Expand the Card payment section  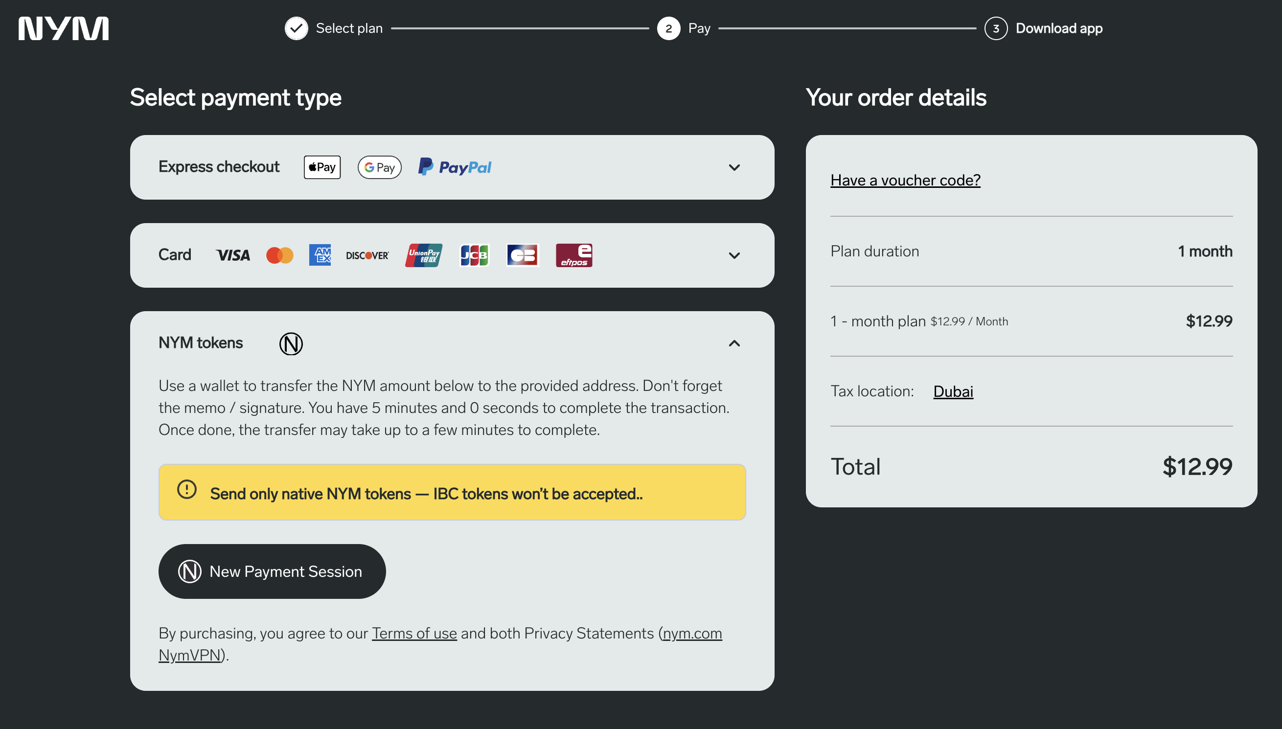(x=734, y=255)
